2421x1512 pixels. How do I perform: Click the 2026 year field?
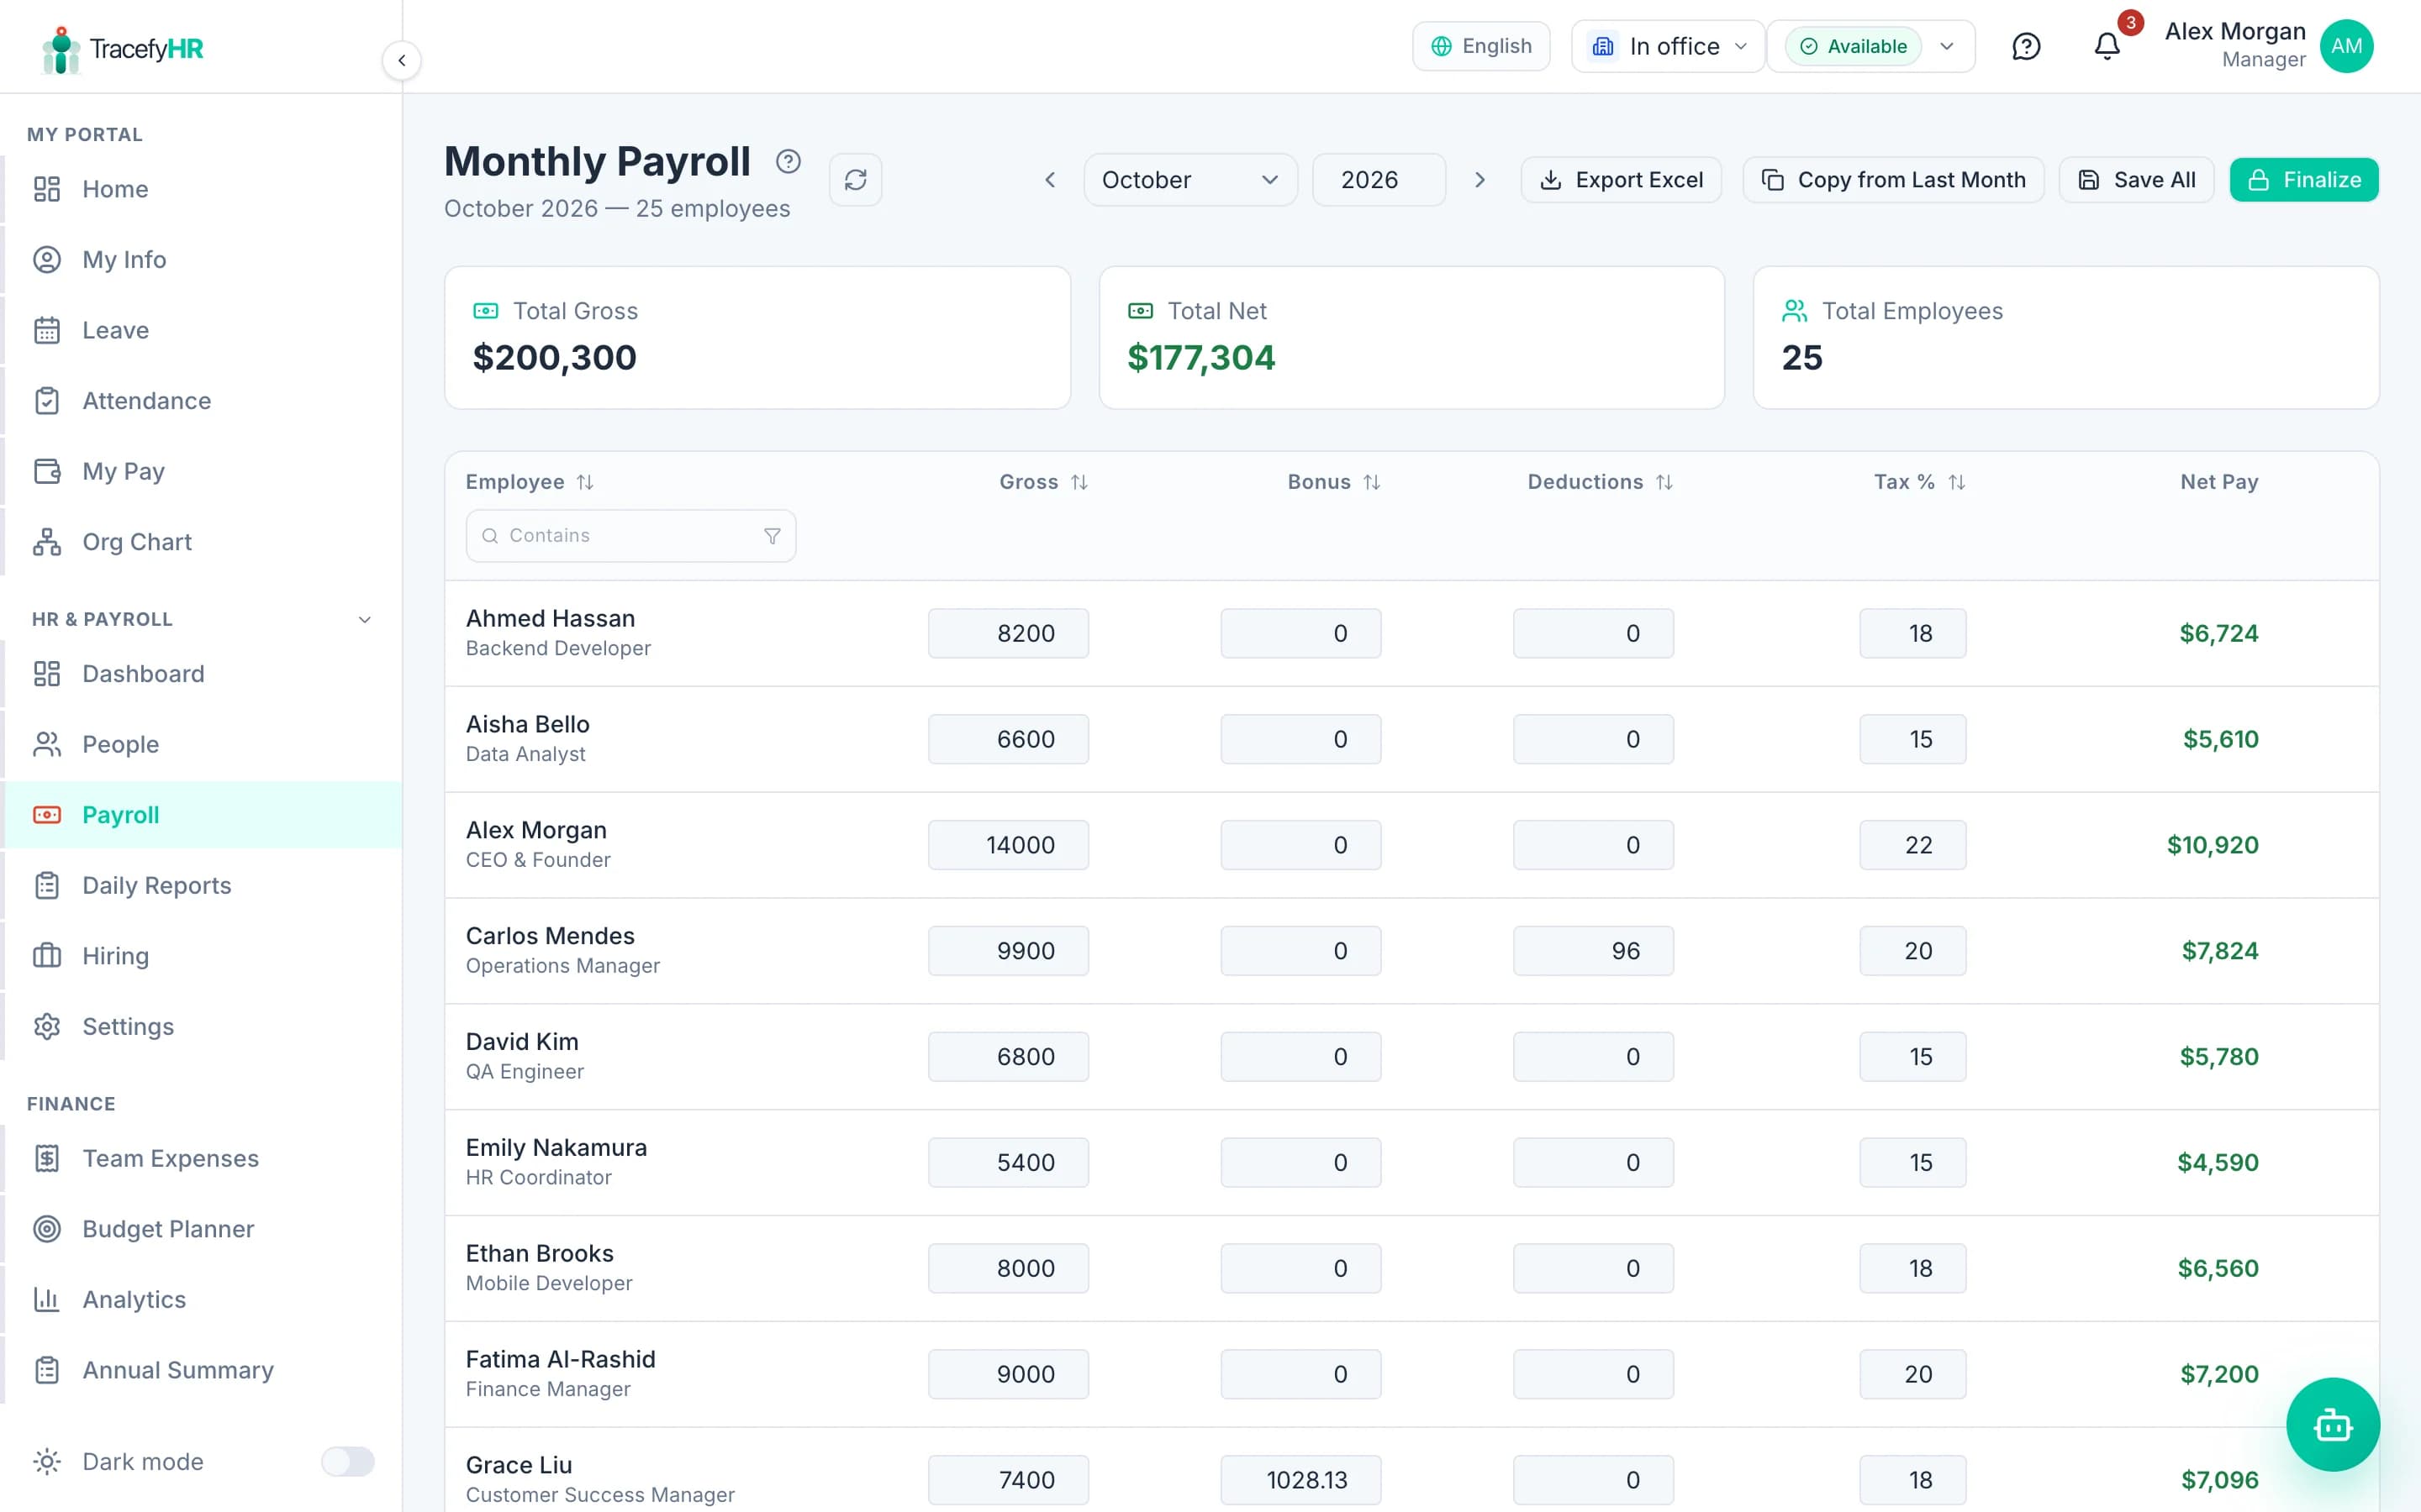pos(1379,180)
